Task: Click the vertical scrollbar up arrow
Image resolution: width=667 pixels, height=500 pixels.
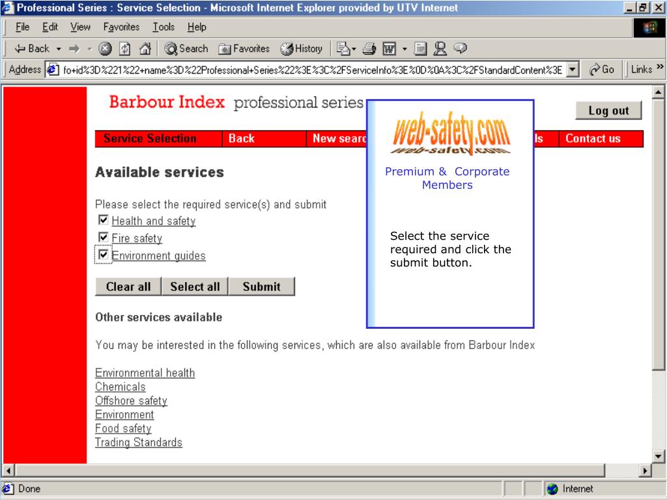Action: [x=658, y=92]
